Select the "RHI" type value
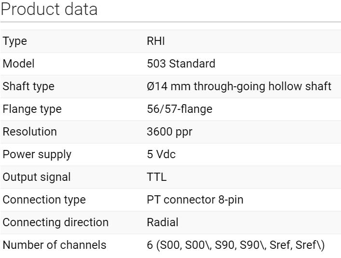The height and width of the screenshot is (258, 341). [x=156, y=41]
